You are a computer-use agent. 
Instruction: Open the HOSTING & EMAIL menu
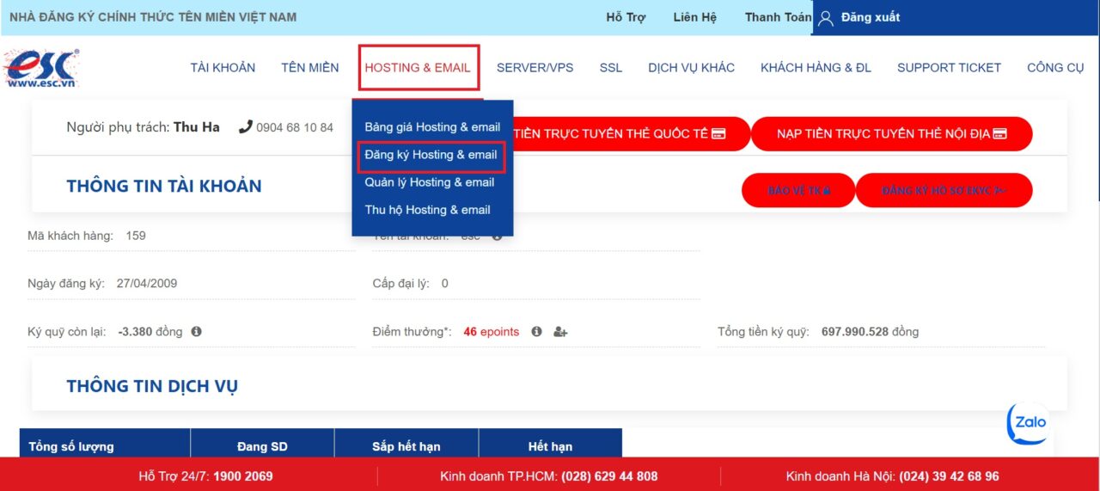point(418,68)
